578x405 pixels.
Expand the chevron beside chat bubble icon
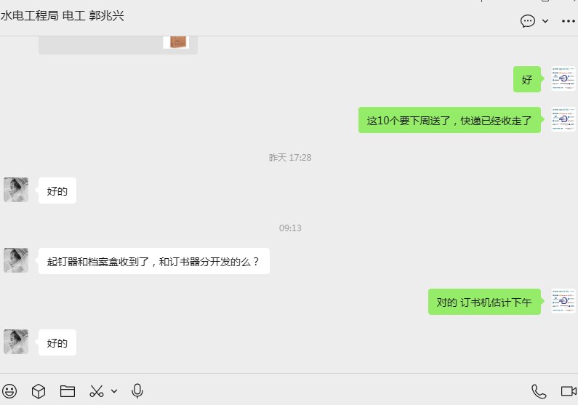545,21
